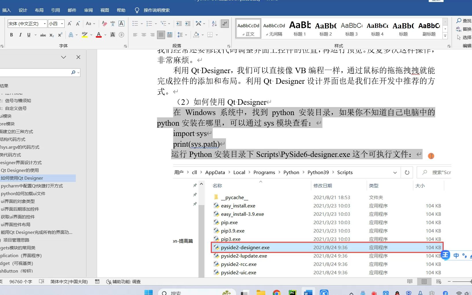Screen dimensions: 472x295
Task: Open PyCharm from taskbar
Action: coord(292,292)
